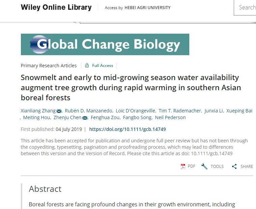Open the article DOI link
This screenshot has height=209, width=256.
(x=128, y=129)
